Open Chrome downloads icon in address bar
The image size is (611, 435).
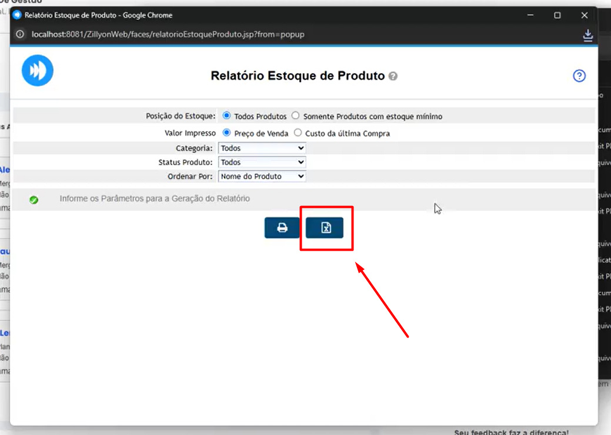pyautogui.click(x=587, y=35)
